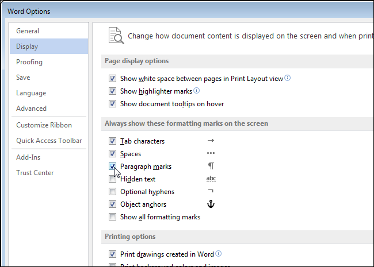374x267 pixels.
Task: Check Show all formatting marks
Action: pyautogui.click(x=112, y=217)
